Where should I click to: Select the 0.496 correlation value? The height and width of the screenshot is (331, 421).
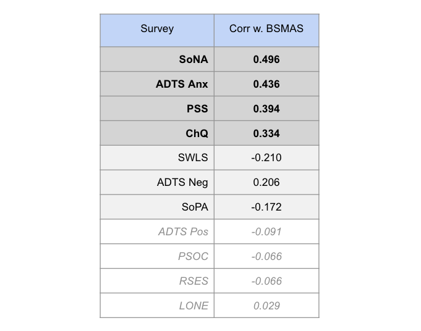tap(266, 59)
